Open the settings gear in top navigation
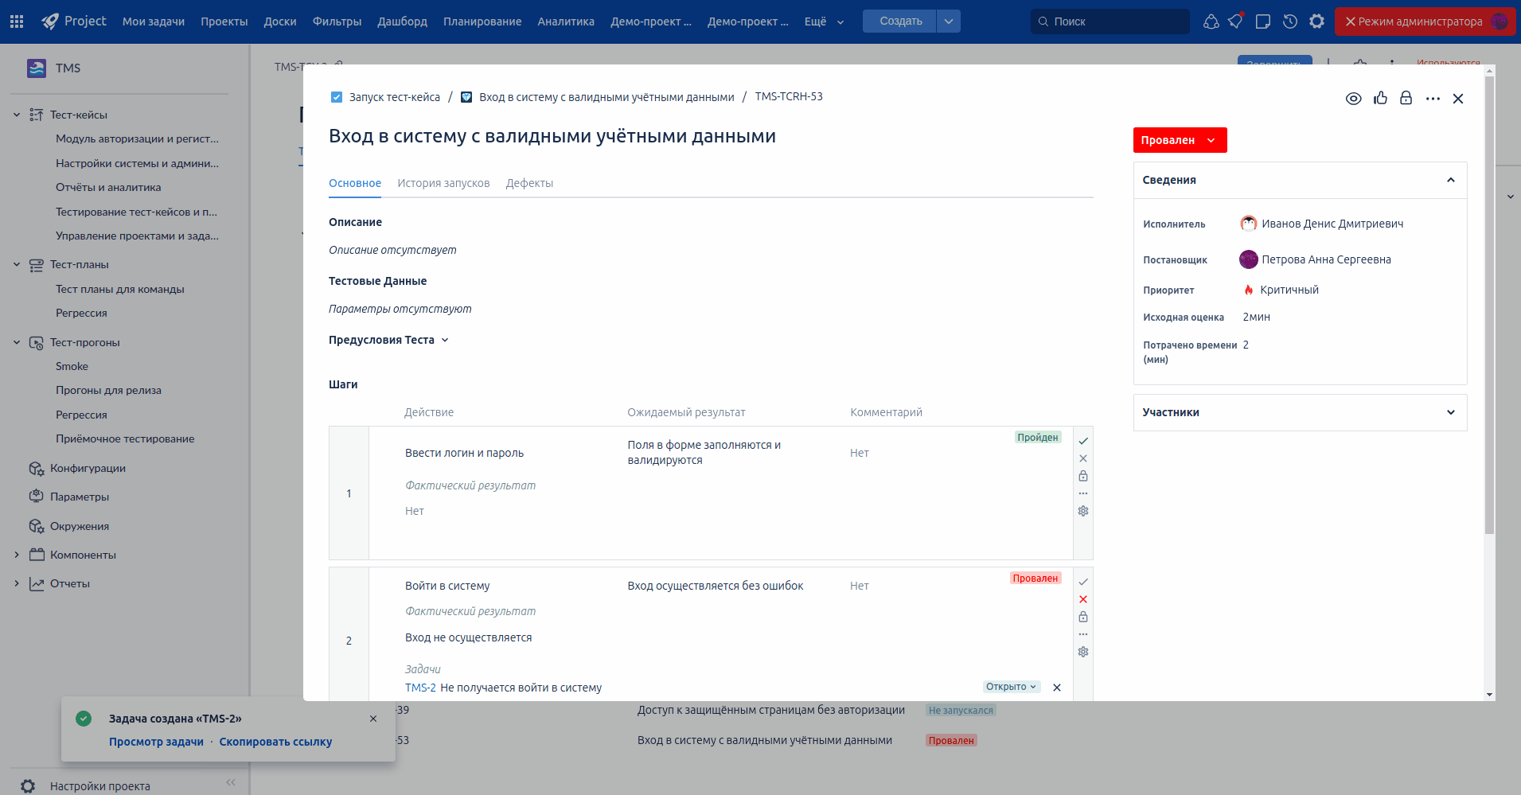The height and width of the screenshot is (795, 1521). [1317, 21]
